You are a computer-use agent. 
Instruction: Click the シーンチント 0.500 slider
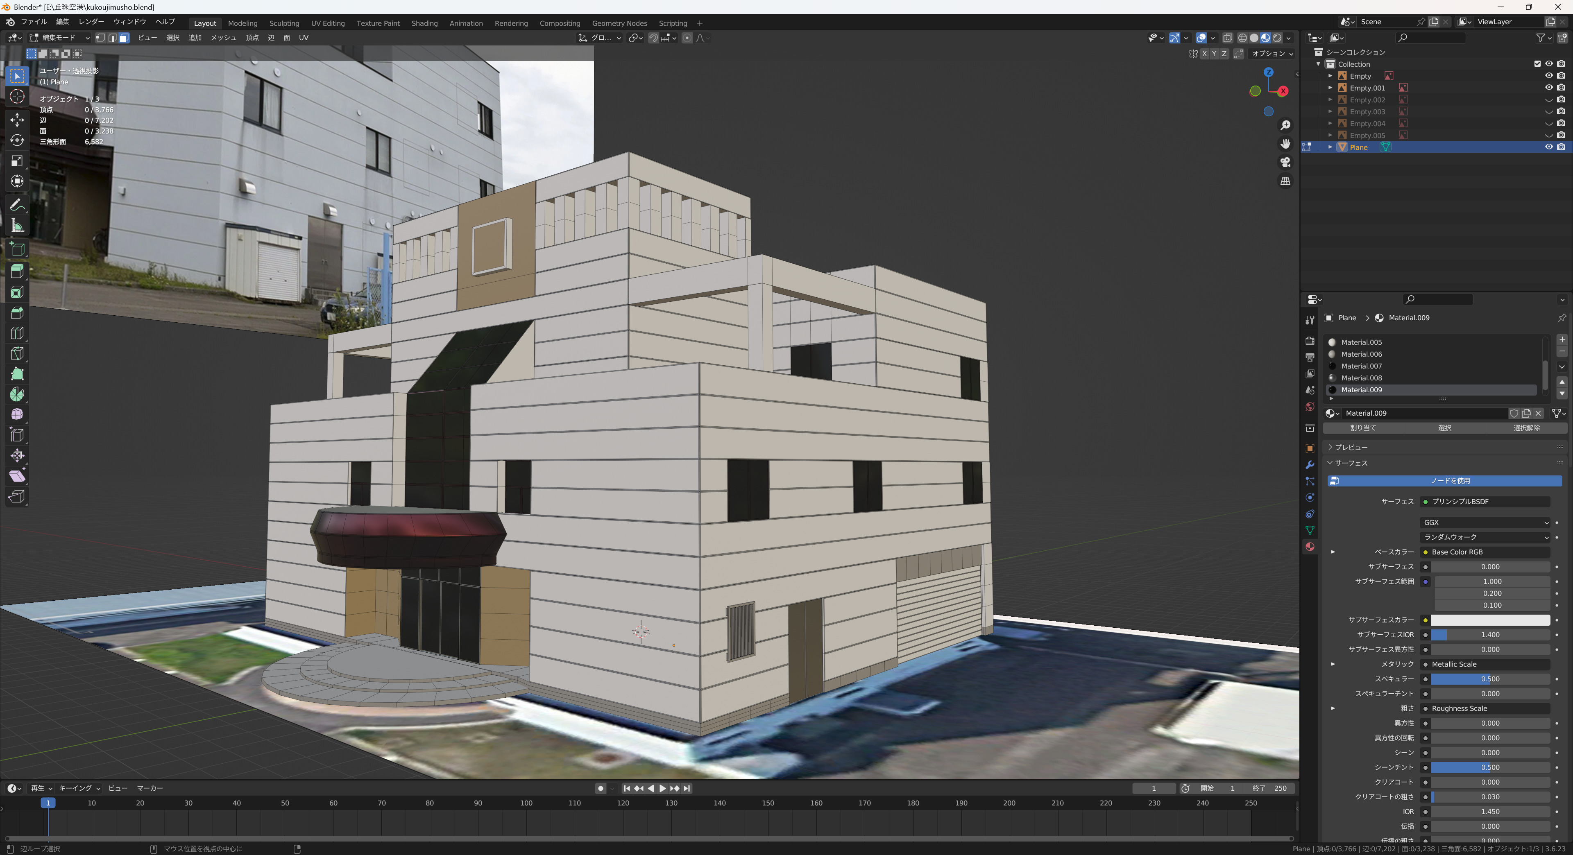1490,768
